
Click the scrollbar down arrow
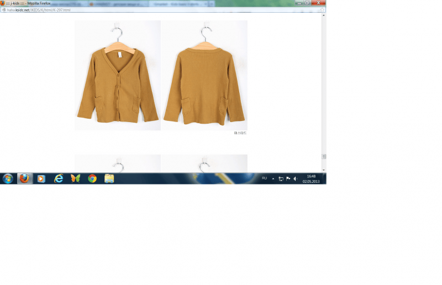coord(324,170)
